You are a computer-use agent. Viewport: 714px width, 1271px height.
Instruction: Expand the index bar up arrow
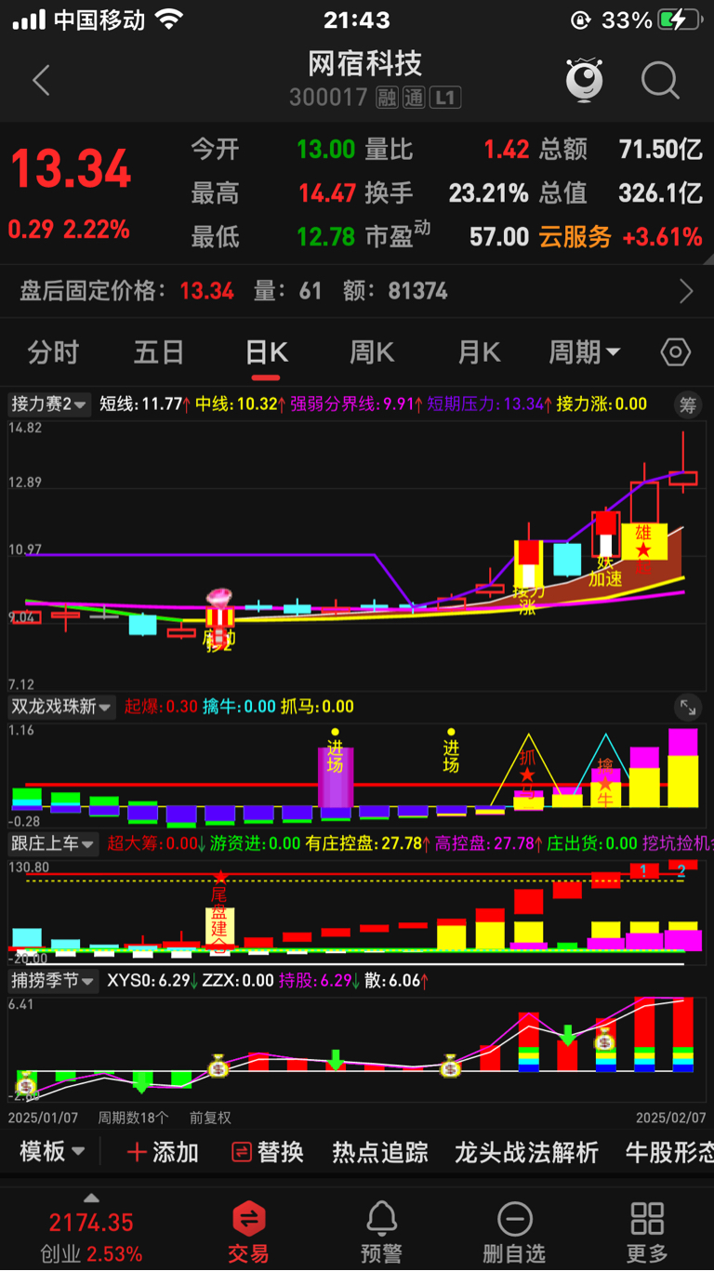pos(90,1198)
